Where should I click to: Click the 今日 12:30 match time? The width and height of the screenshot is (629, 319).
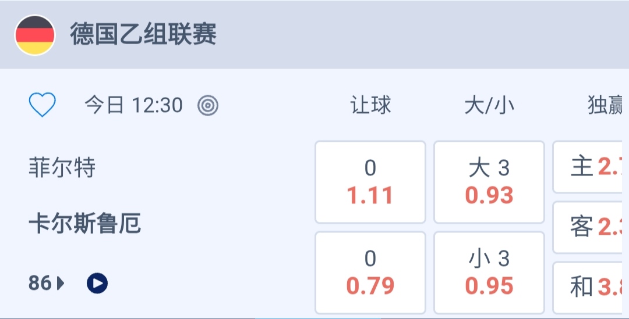click(x=133, y=105)
